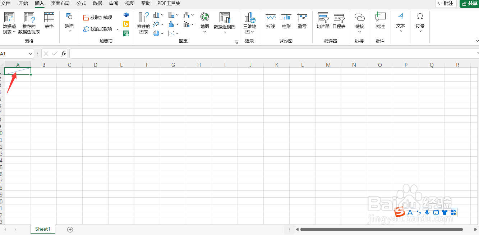Viewport: 479px width, 235px height.
Task: Collapse the ribbon with the chevron
Action: [477, 41]
